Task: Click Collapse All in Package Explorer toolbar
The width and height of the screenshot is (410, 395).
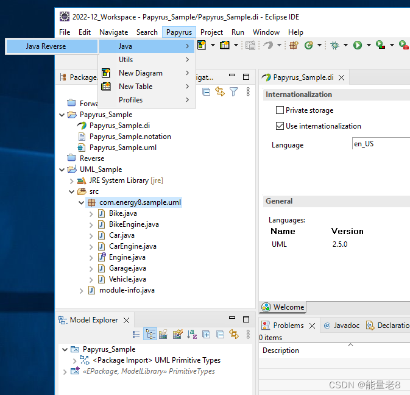Action: click(207, 92)
